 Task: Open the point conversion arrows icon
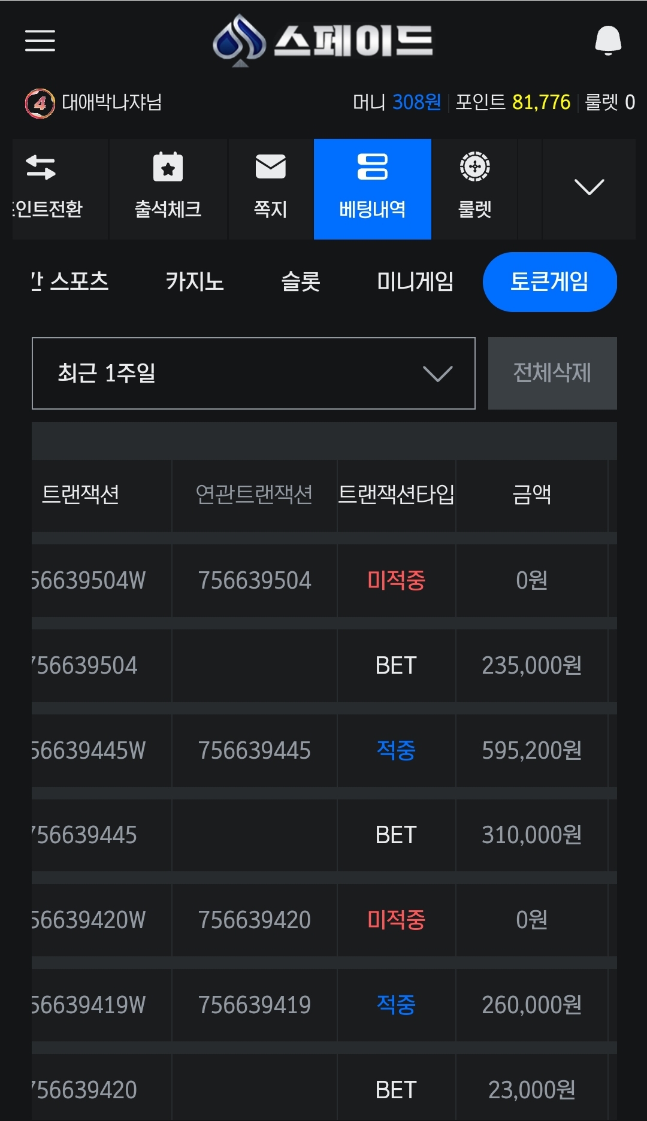[x=41, y=167]
